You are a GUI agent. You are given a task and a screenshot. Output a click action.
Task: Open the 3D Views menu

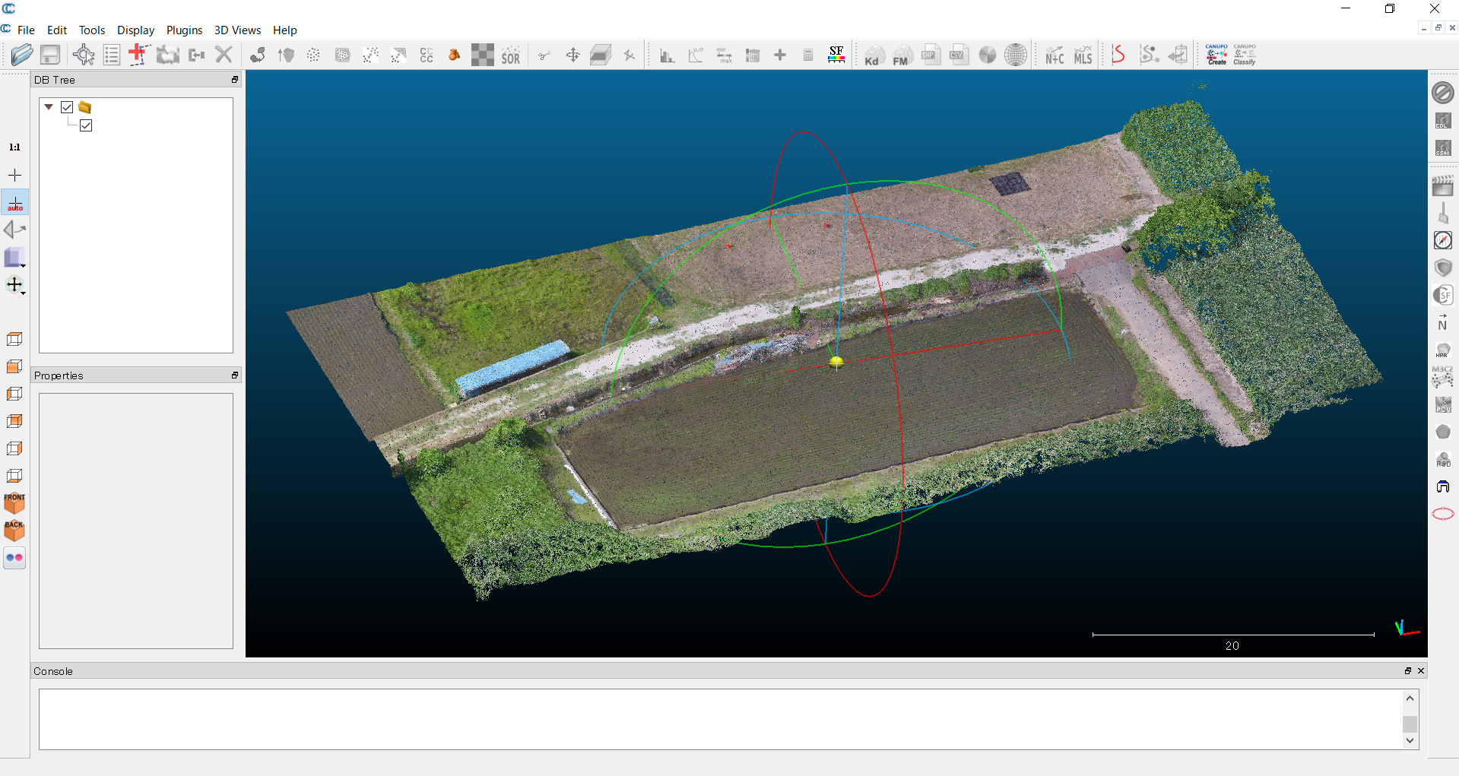tap(237, 30)
